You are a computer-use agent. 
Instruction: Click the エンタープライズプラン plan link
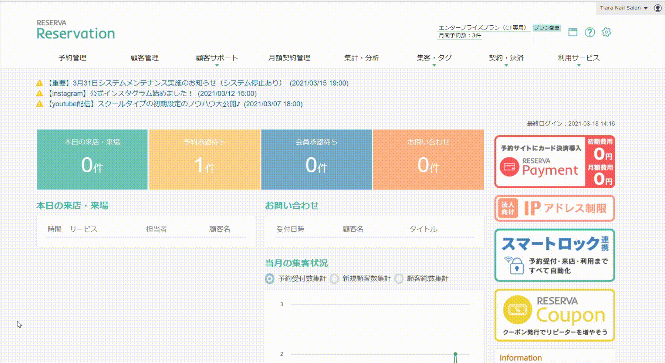pos(484,28)
